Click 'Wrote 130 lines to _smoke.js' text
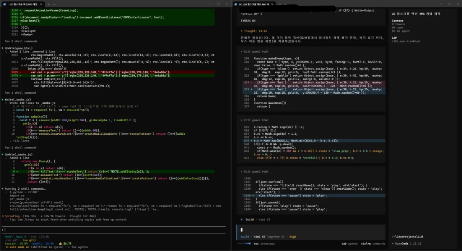462x251 pixels. point(32,103)
